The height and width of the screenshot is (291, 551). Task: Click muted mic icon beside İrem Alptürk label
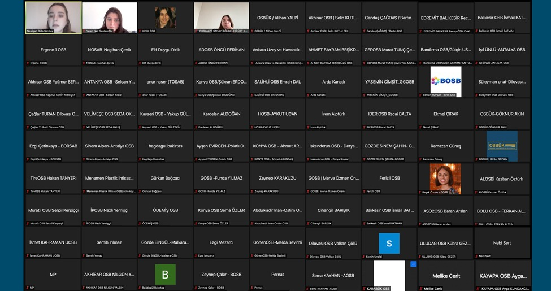click(x=308, y=127)
